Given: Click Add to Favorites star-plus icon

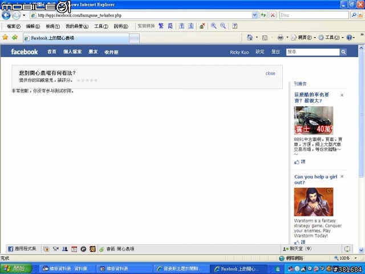Looking at the screenshot, I should pyautogui.click(x=15, y=37).
